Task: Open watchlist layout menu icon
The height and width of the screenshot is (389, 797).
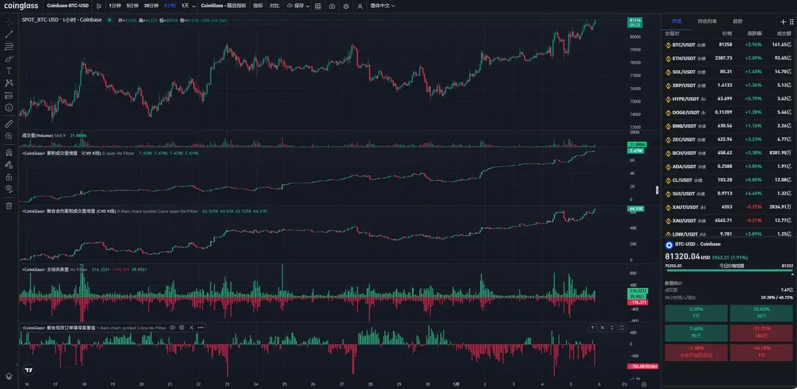Action: click(792, 21)
